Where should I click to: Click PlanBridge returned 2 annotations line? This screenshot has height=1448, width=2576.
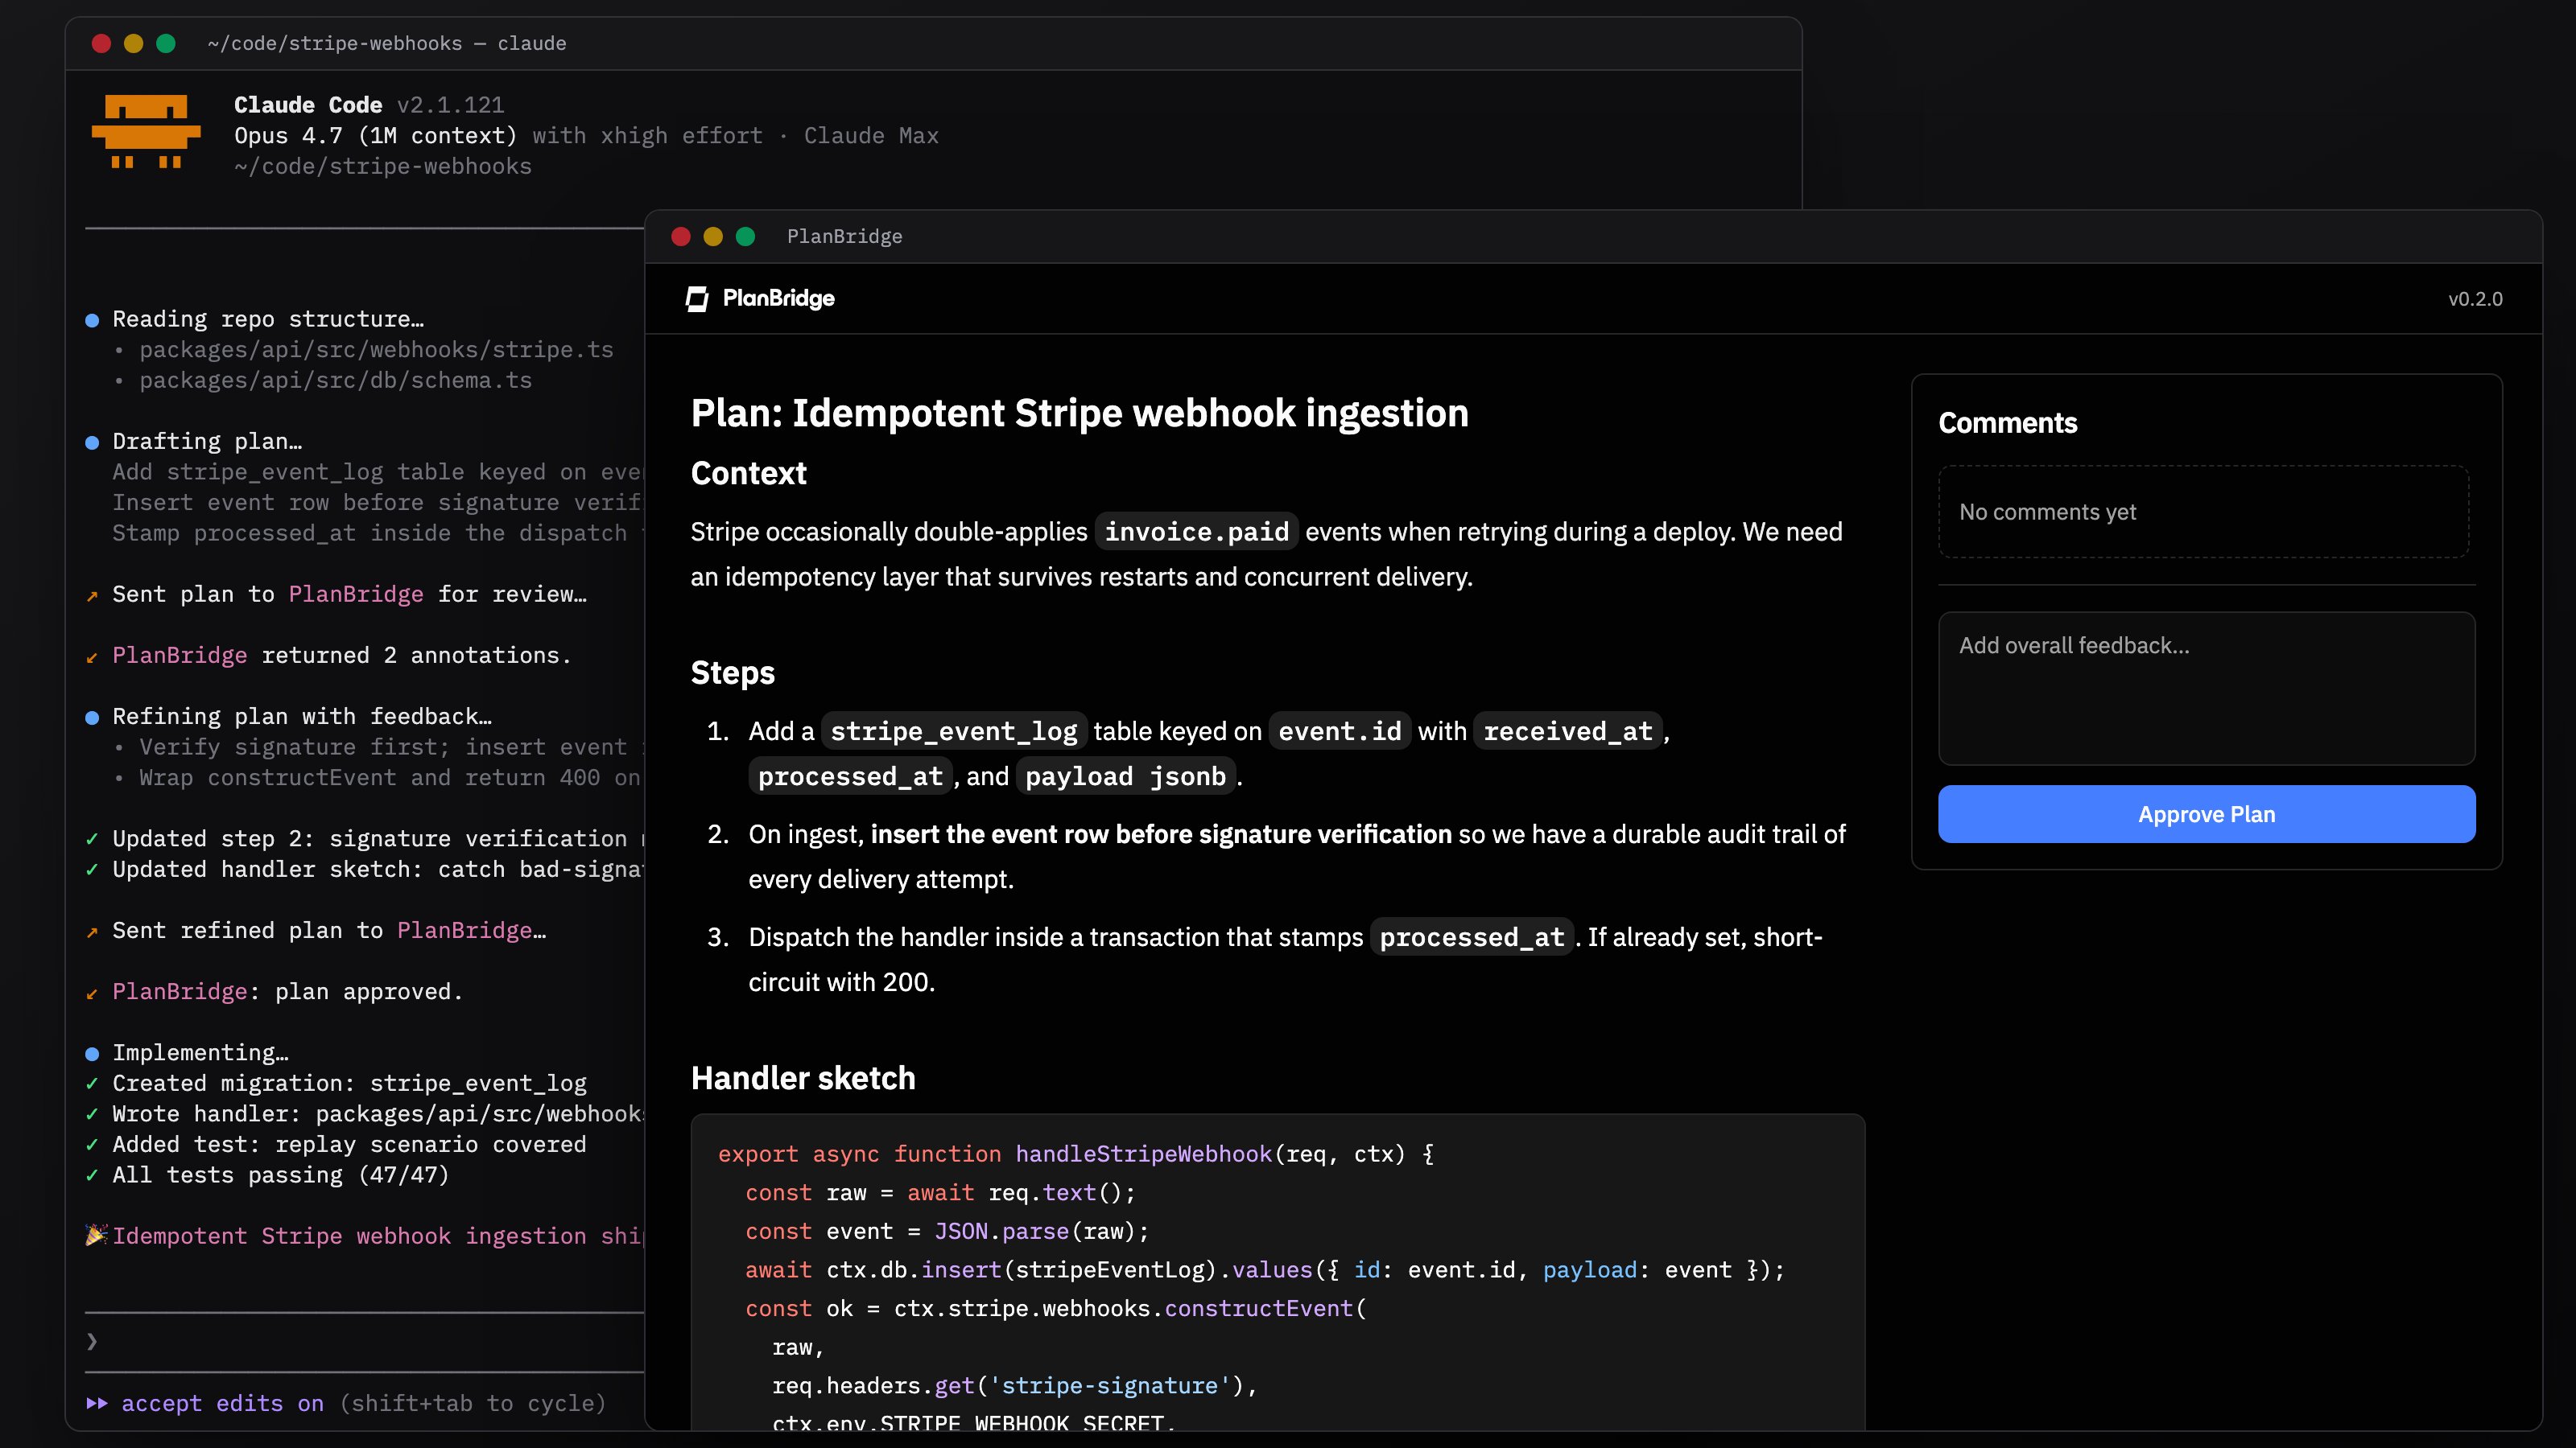point(341,656)
